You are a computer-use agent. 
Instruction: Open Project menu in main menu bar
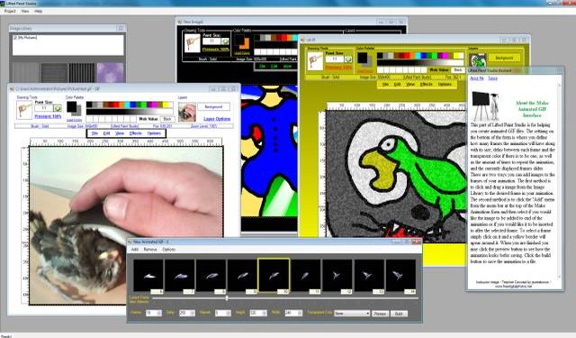[10, 11]
